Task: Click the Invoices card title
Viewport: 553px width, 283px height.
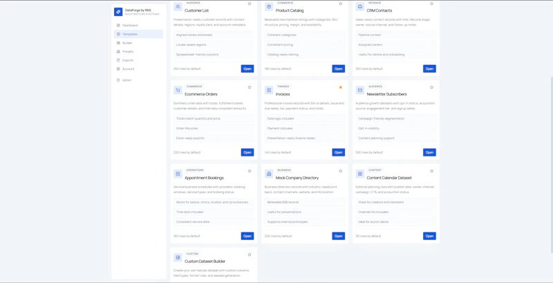Action: pyautogui.click(x=283, y=94)
